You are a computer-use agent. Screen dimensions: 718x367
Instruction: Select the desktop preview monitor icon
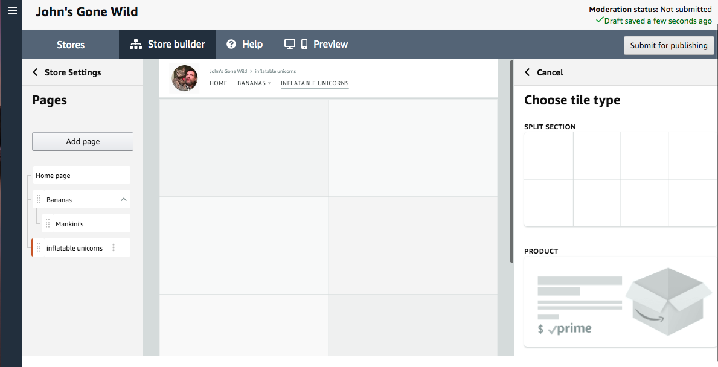click(289, 45)
